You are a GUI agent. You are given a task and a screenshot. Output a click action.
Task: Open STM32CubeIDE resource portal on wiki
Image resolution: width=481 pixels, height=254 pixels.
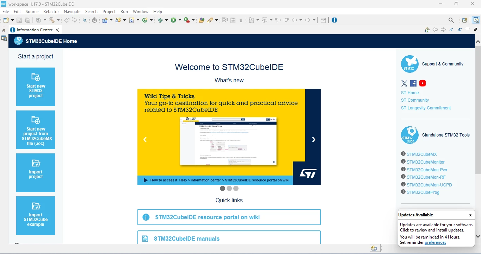click(229, 217)
